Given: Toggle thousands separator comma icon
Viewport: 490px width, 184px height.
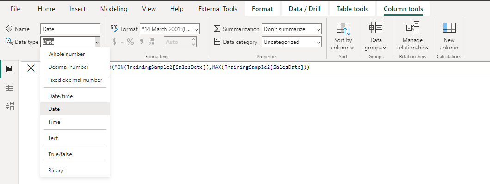Looking at the screenshot, I should [141, 42].
